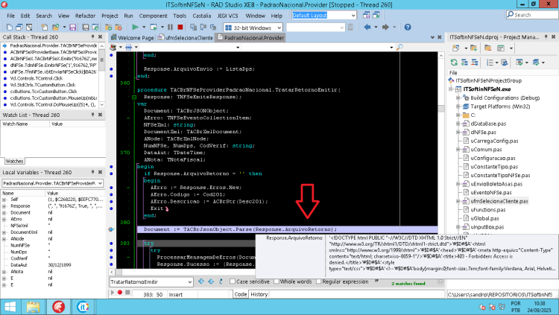Select uFunctions.pas in Project Manager
The width and height of the screenshot is (559, 315).
[488, 210]
